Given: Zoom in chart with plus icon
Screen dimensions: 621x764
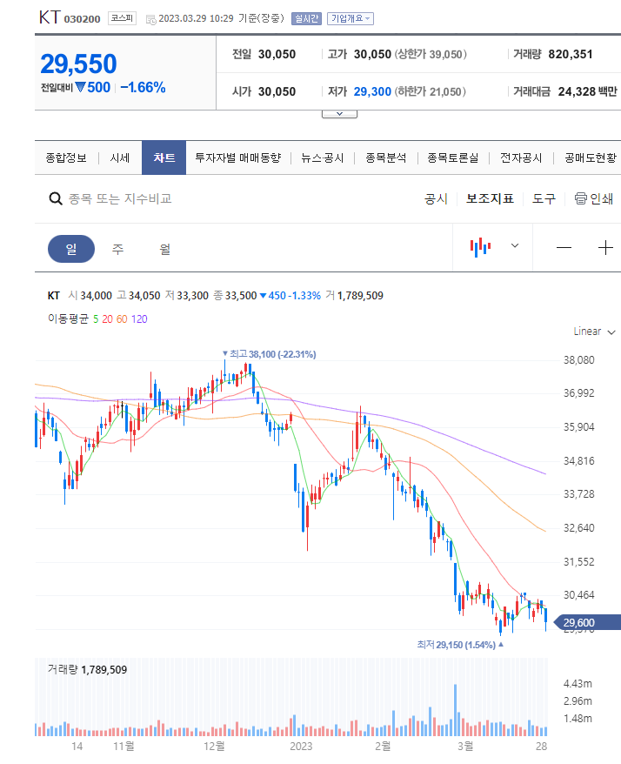Looking at the screenshot, I should [605, 247].
